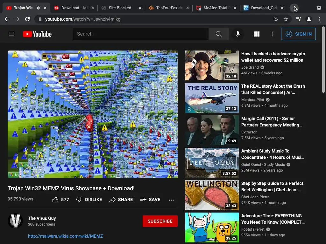The image size is (326, 244).
Task: Open FootofaFerret channel name
Action: point(253,229)
